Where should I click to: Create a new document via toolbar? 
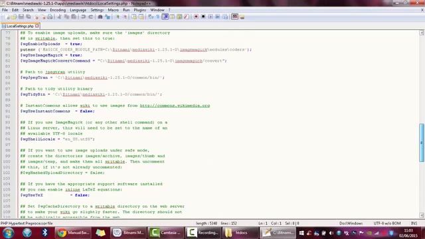(8, 17)
